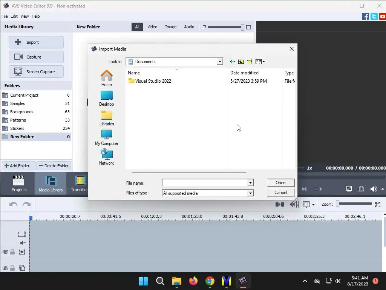Toggle the Stickers folder checkbox

point(5,128)
